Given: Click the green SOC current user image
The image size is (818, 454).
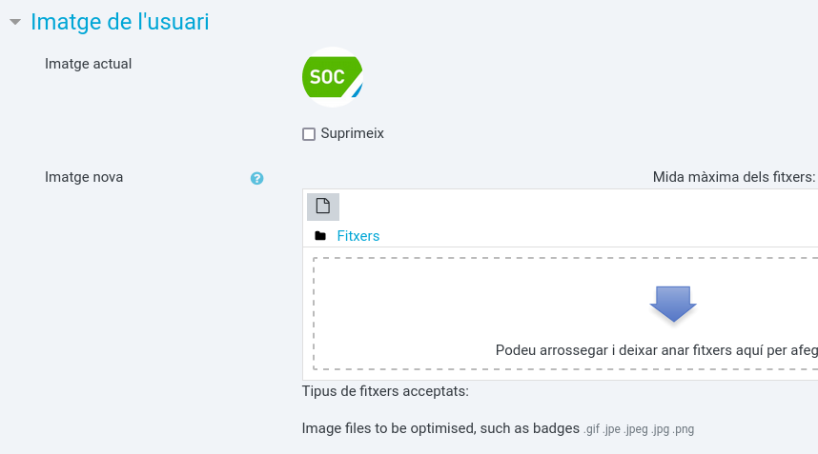Looking at the screenshot, I should [x=333, y=77].
